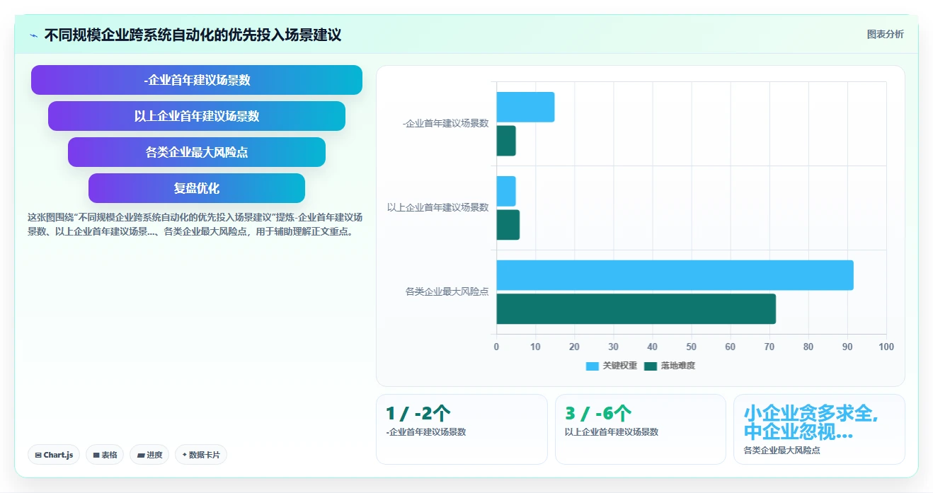The image size is (933, 493).
Task: Click 落地难度 bar for -企业首年建议场景数
Action: click(x=506, y=141)
